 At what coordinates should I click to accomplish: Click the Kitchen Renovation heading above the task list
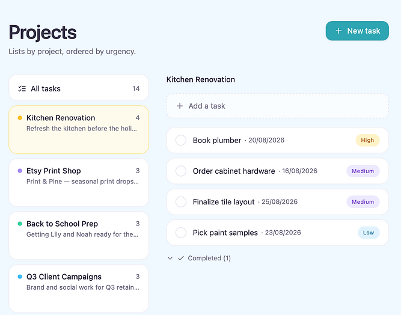(201, 79)
